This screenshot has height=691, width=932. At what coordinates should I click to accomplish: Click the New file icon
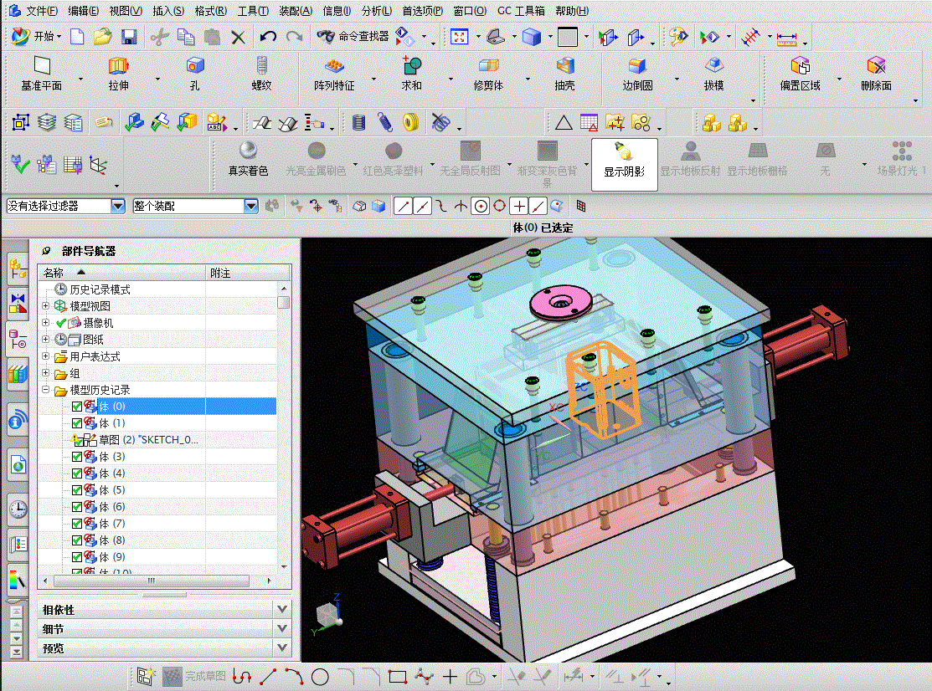coord(77,37)
